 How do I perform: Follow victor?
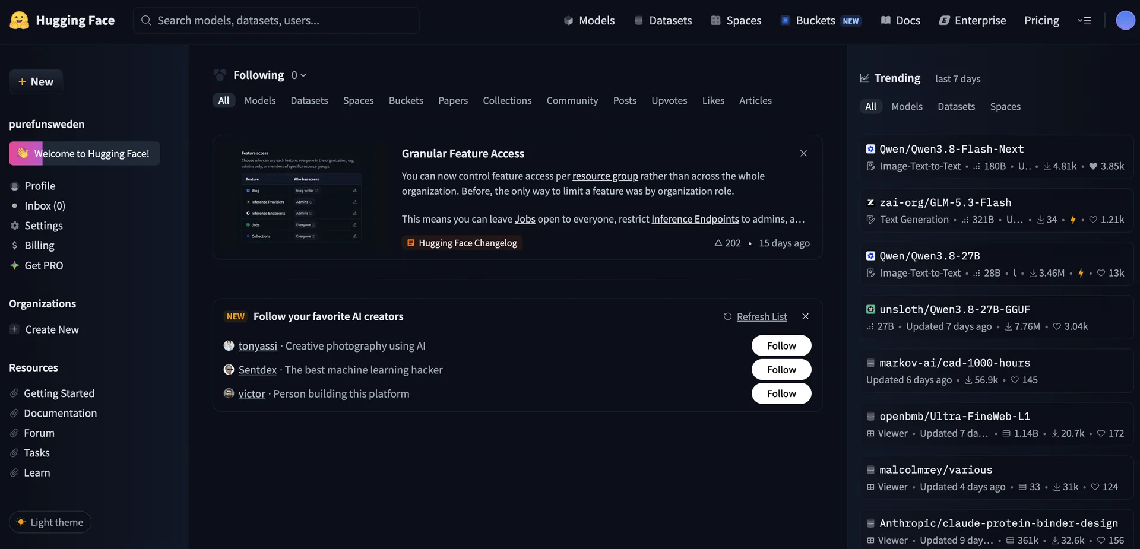[781, 393]
